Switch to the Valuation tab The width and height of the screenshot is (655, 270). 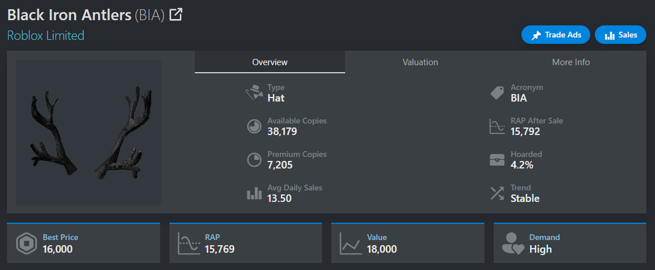coord(420,62)
